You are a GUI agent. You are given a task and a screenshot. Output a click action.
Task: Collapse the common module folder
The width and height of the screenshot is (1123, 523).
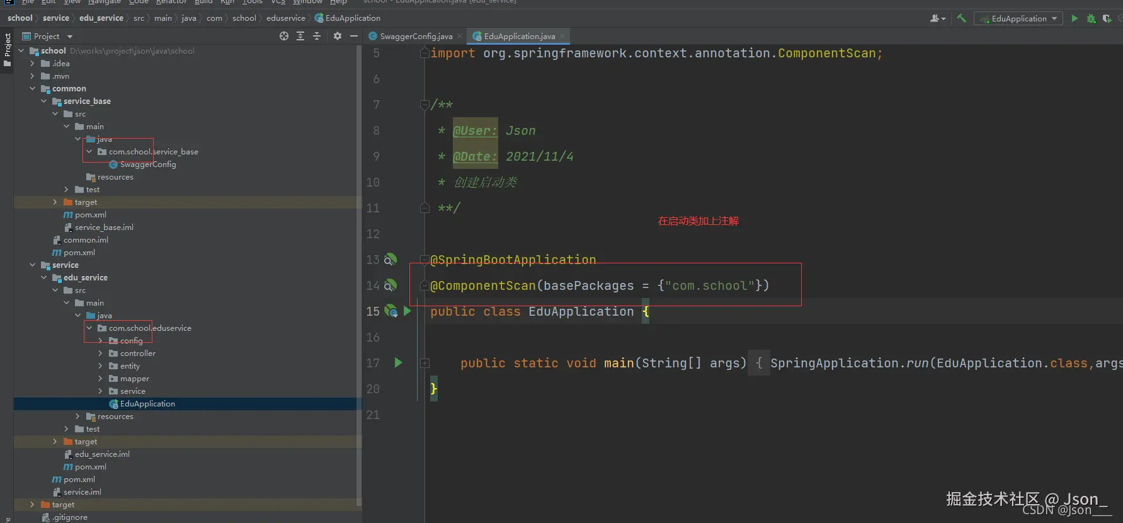32,89
